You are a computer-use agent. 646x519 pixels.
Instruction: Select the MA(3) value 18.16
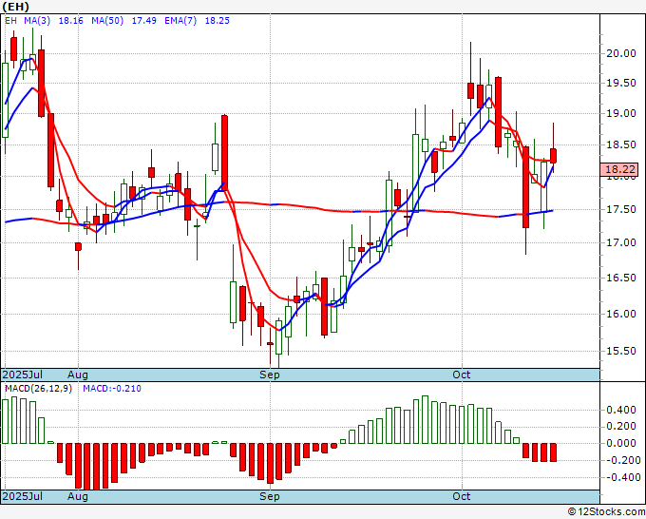(71, 21)
